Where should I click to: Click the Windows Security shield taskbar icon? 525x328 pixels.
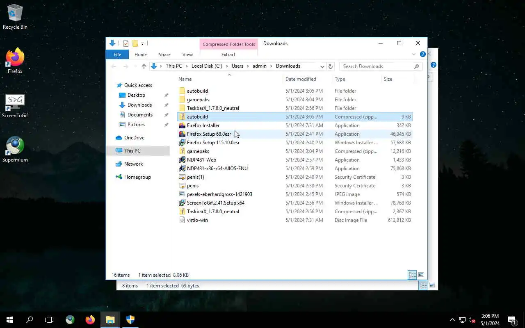[x=130, y=320]
